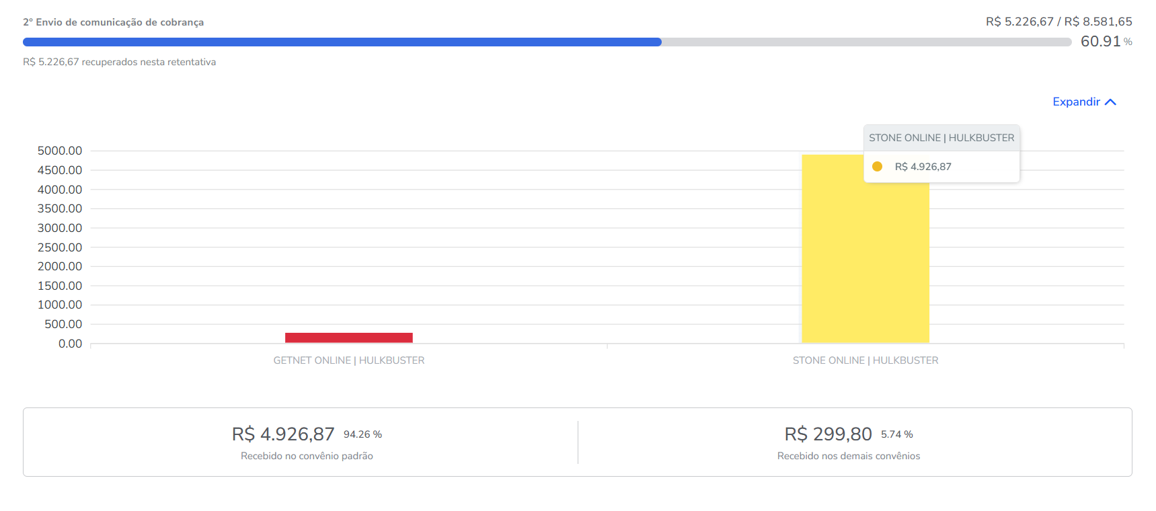The image size is (1156, 511).
Task: Click the R$ 299,80 summary amount
Action: [x=828, y=434]
